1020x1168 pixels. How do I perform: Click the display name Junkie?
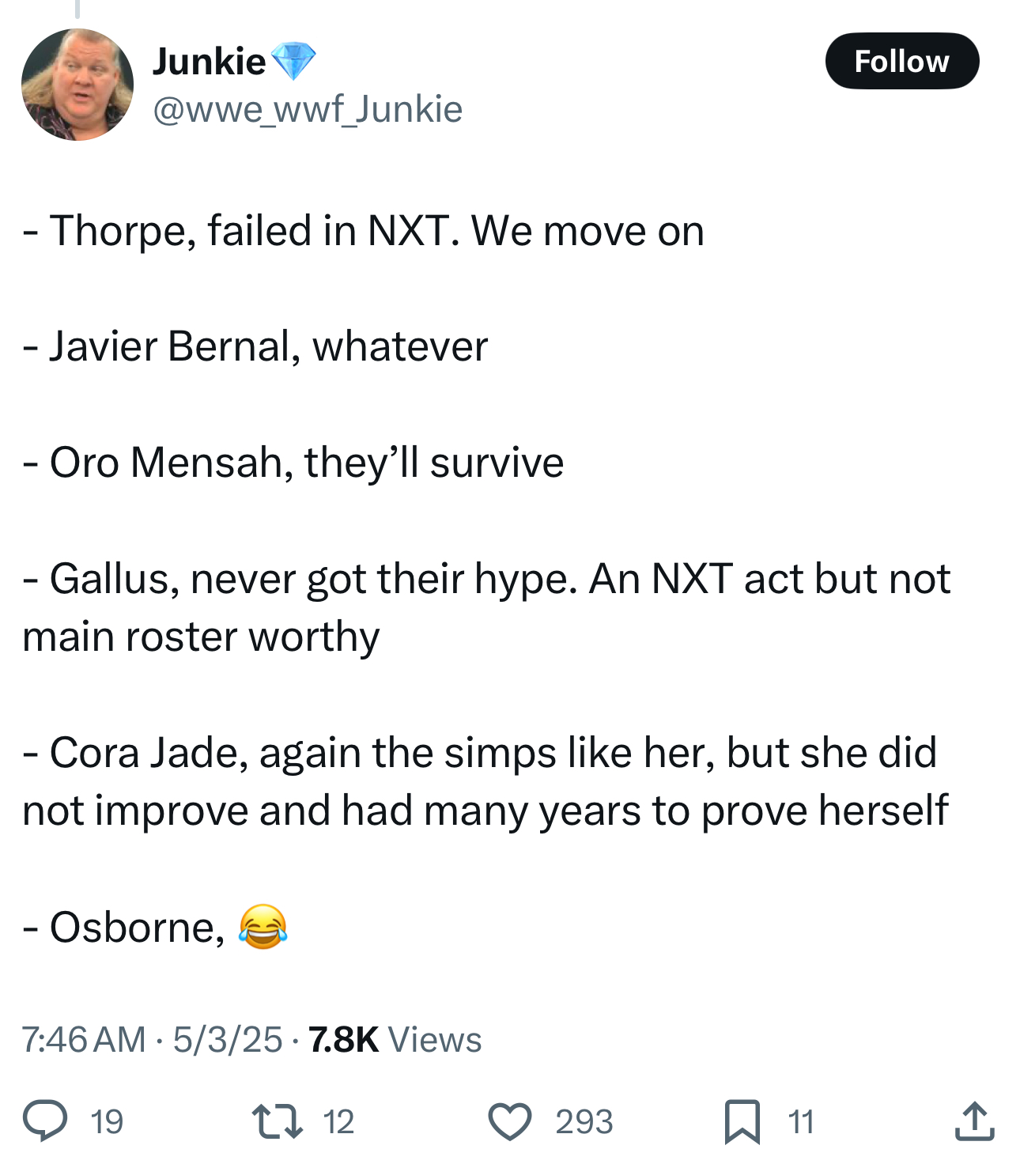point(209,62)
